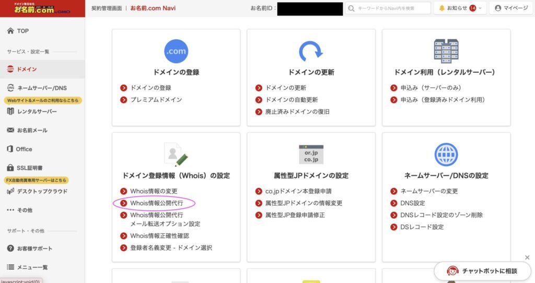Viewport: 535px width, 283px height.
Task: Click the blue .com domain registration icon
Action: pos(176,51)
